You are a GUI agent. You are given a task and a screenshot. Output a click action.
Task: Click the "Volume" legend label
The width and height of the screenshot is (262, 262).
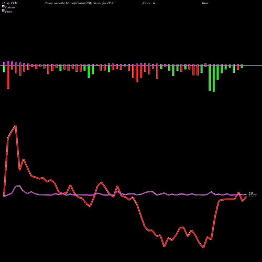(x=10, y=7)
